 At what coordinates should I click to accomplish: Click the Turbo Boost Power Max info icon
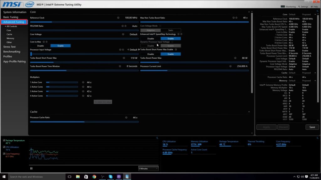tap(235, 58)
